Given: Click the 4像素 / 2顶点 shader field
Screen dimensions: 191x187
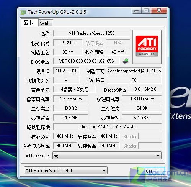Looking at the screenshot, I should (74, 89).
